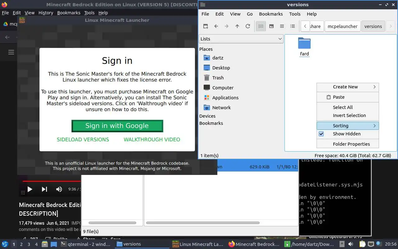Viewport: 398px width, 249px height.
Task: Open file manager Bookmarks menu
Action: click(271, 14)
